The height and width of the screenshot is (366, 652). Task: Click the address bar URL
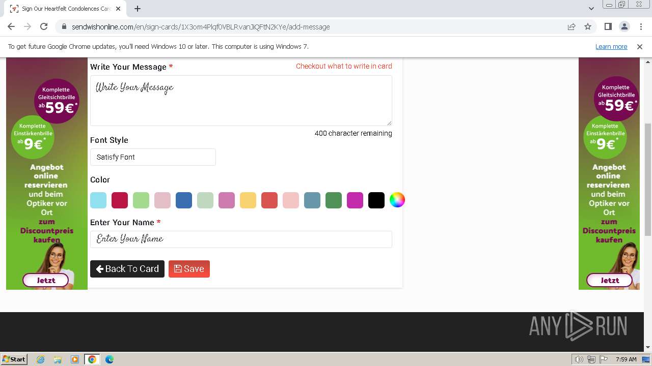(x=201, y=27)
